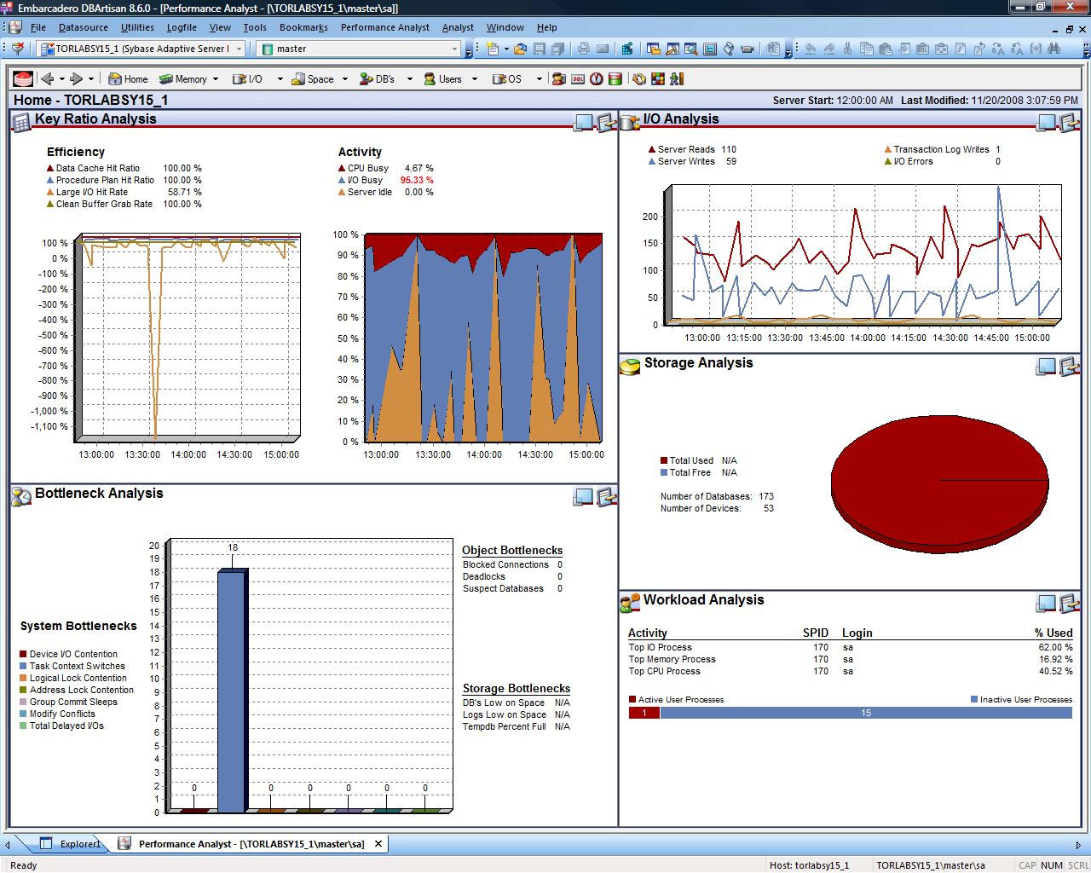Open the Key Ratio Analysis options icon

tap(606, 123)
